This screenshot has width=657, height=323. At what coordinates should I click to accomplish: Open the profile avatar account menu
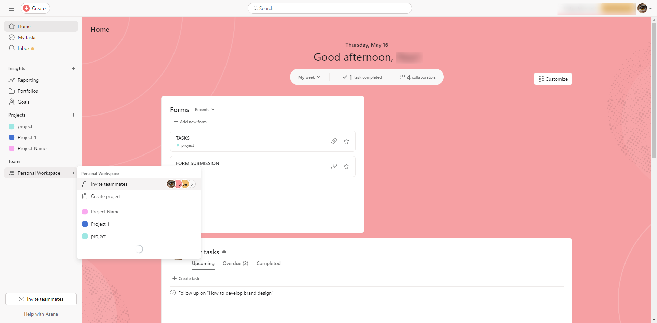coord(645,8)
